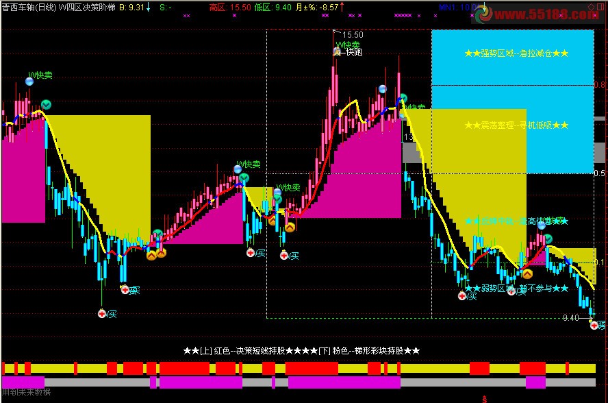Click the orange up-arrow marker below the 弱势区域 rebound
This screenshot has width=608, height=403.
(527, 274)
